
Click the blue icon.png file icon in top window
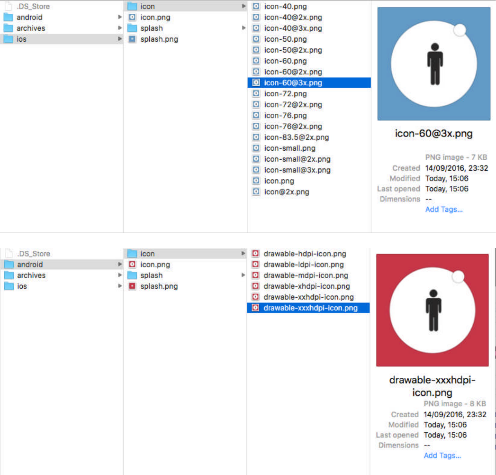[x=132, y=17]
